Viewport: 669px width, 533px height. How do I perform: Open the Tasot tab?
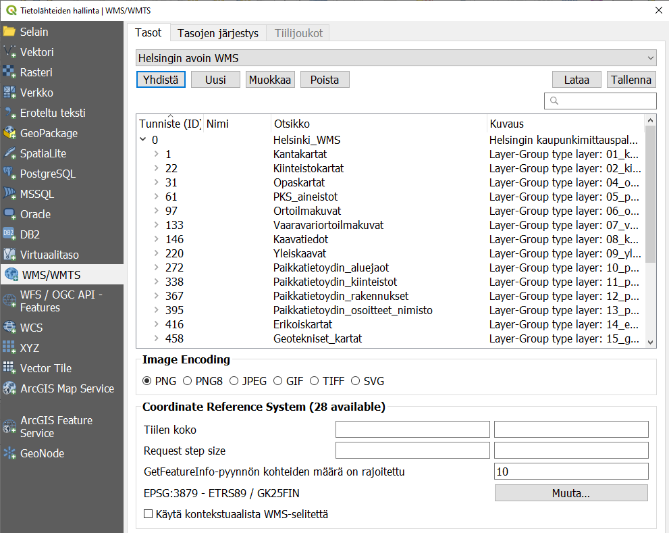point(148,33)
